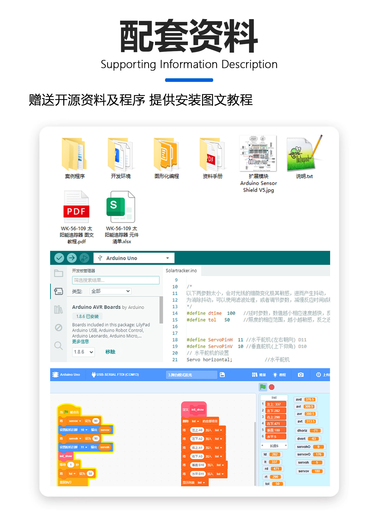Select the Solartracker.ino editor tab

pos(181,271)
